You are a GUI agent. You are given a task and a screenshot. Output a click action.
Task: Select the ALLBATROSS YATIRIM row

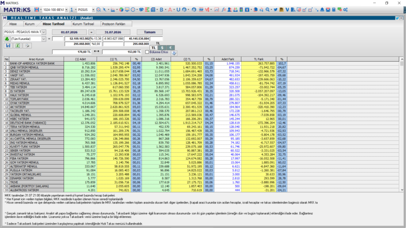[x=146, y=190]
